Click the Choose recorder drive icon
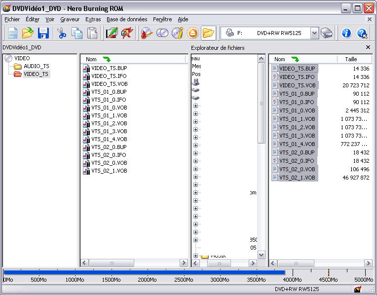 coord(327,33)
